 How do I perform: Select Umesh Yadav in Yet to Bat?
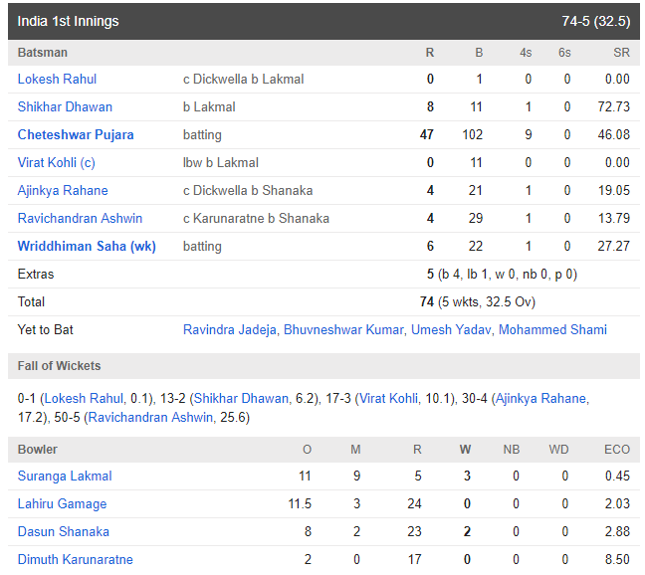[x=450, y=329]
